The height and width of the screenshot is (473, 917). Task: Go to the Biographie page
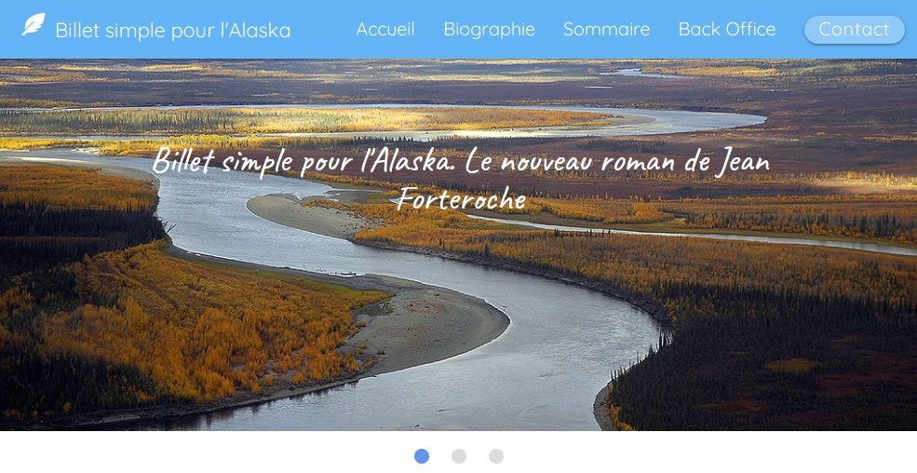click(489, 29)
